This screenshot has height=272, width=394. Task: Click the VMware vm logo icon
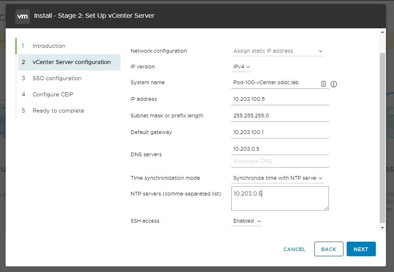pyautogui.click(x=23, y=16)
